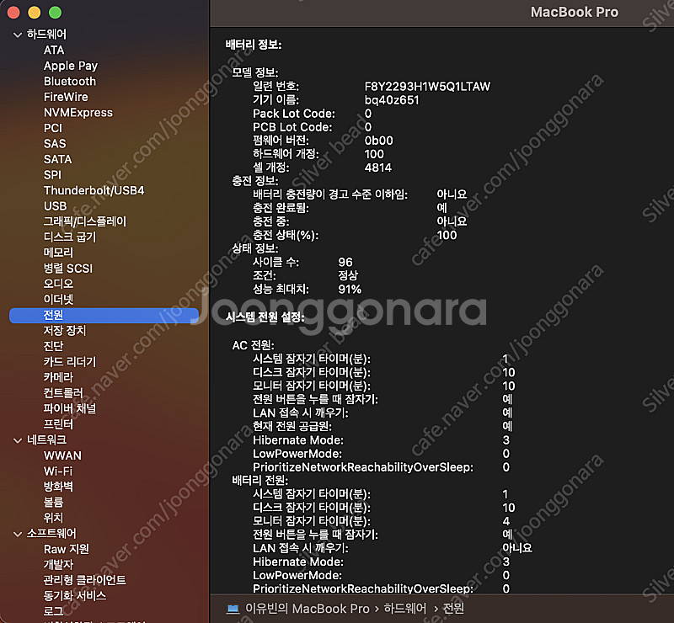Click the device name bq40z651
The width and height of the screenshot is (674, 623).
tap(392, 100)
